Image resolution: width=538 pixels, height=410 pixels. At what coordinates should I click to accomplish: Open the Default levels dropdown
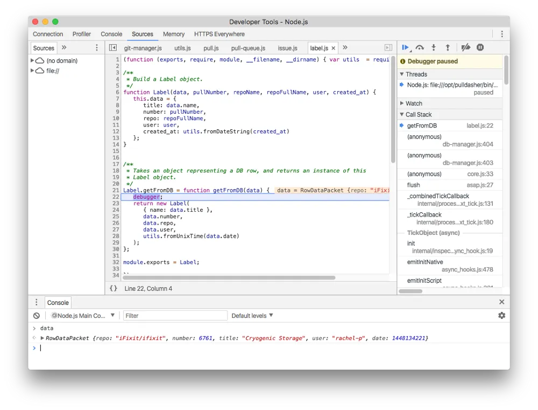pos(252,316)
